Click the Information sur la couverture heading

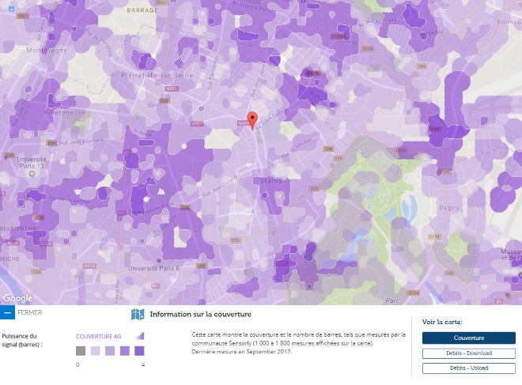pos(200,314)
